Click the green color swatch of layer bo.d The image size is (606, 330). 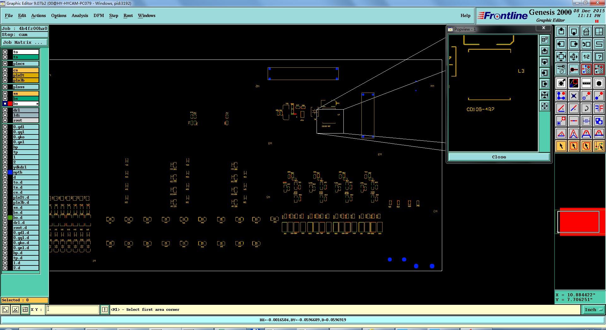(10, 218)
